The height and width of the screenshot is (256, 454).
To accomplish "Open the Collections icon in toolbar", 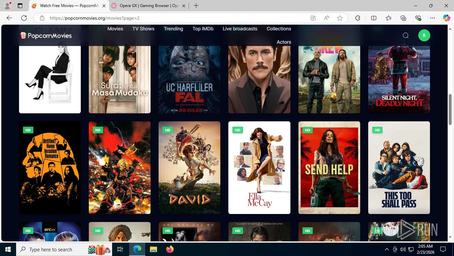I will click(x=403, y=18).
